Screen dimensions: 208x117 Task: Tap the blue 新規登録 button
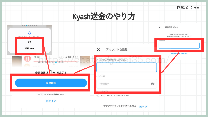51,83
